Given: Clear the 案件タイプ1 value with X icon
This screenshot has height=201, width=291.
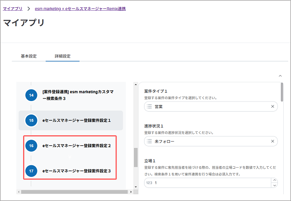Looking at the screenshot, I should pos(272,106).
